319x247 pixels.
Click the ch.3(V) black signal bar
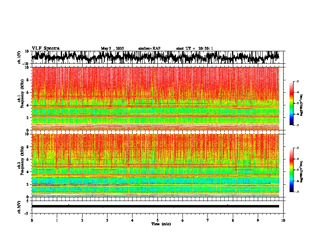155,206
